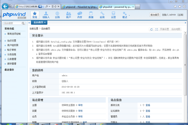
Task: Open 帖子审核 in sidebar
Action: click(x=12, y=50)
